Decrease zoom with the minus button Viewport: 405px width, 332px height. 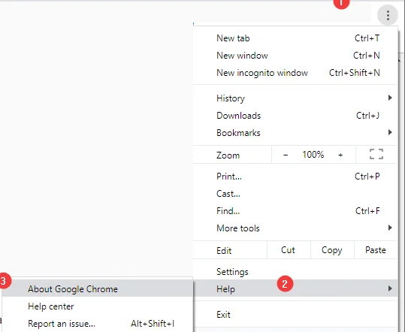[x=286, y=155]
